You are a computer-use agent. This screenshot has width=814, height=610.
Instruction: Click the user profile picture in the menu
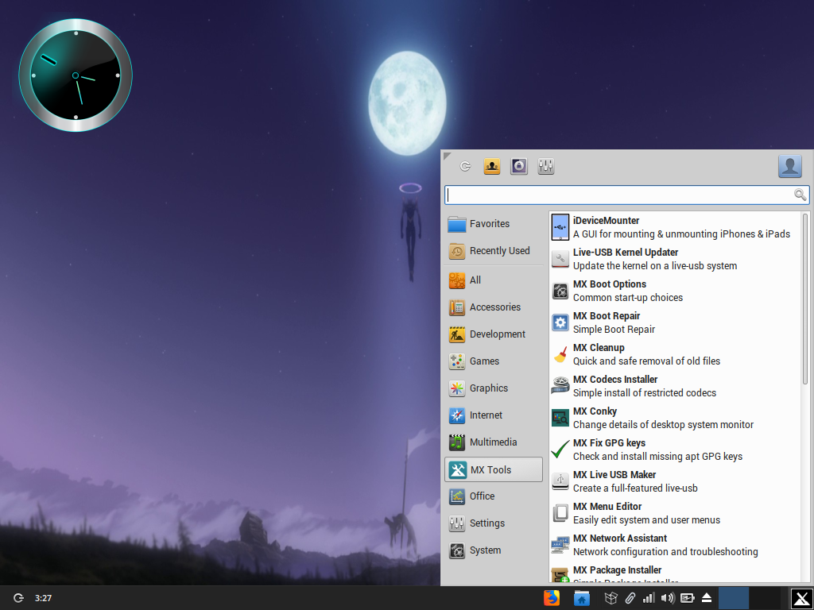click(789, 166)
